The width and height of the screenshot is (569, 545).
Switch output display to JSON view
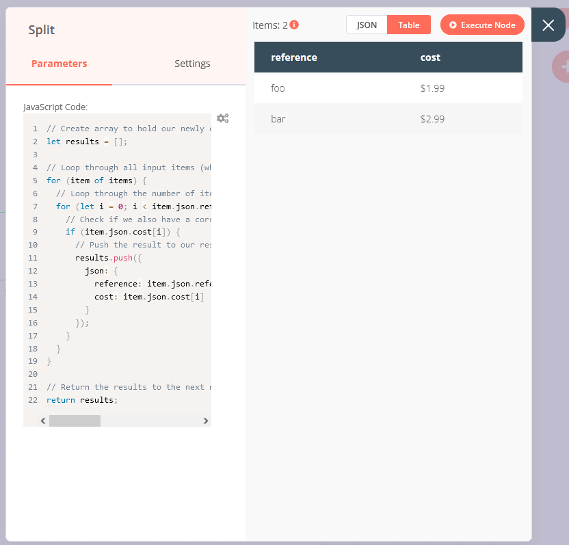pyautogui.click(x=367, y=24)
